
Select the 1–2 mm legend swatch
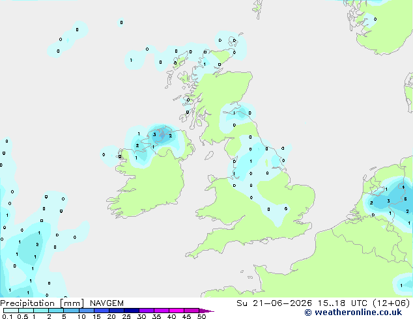tap(41, 311)
